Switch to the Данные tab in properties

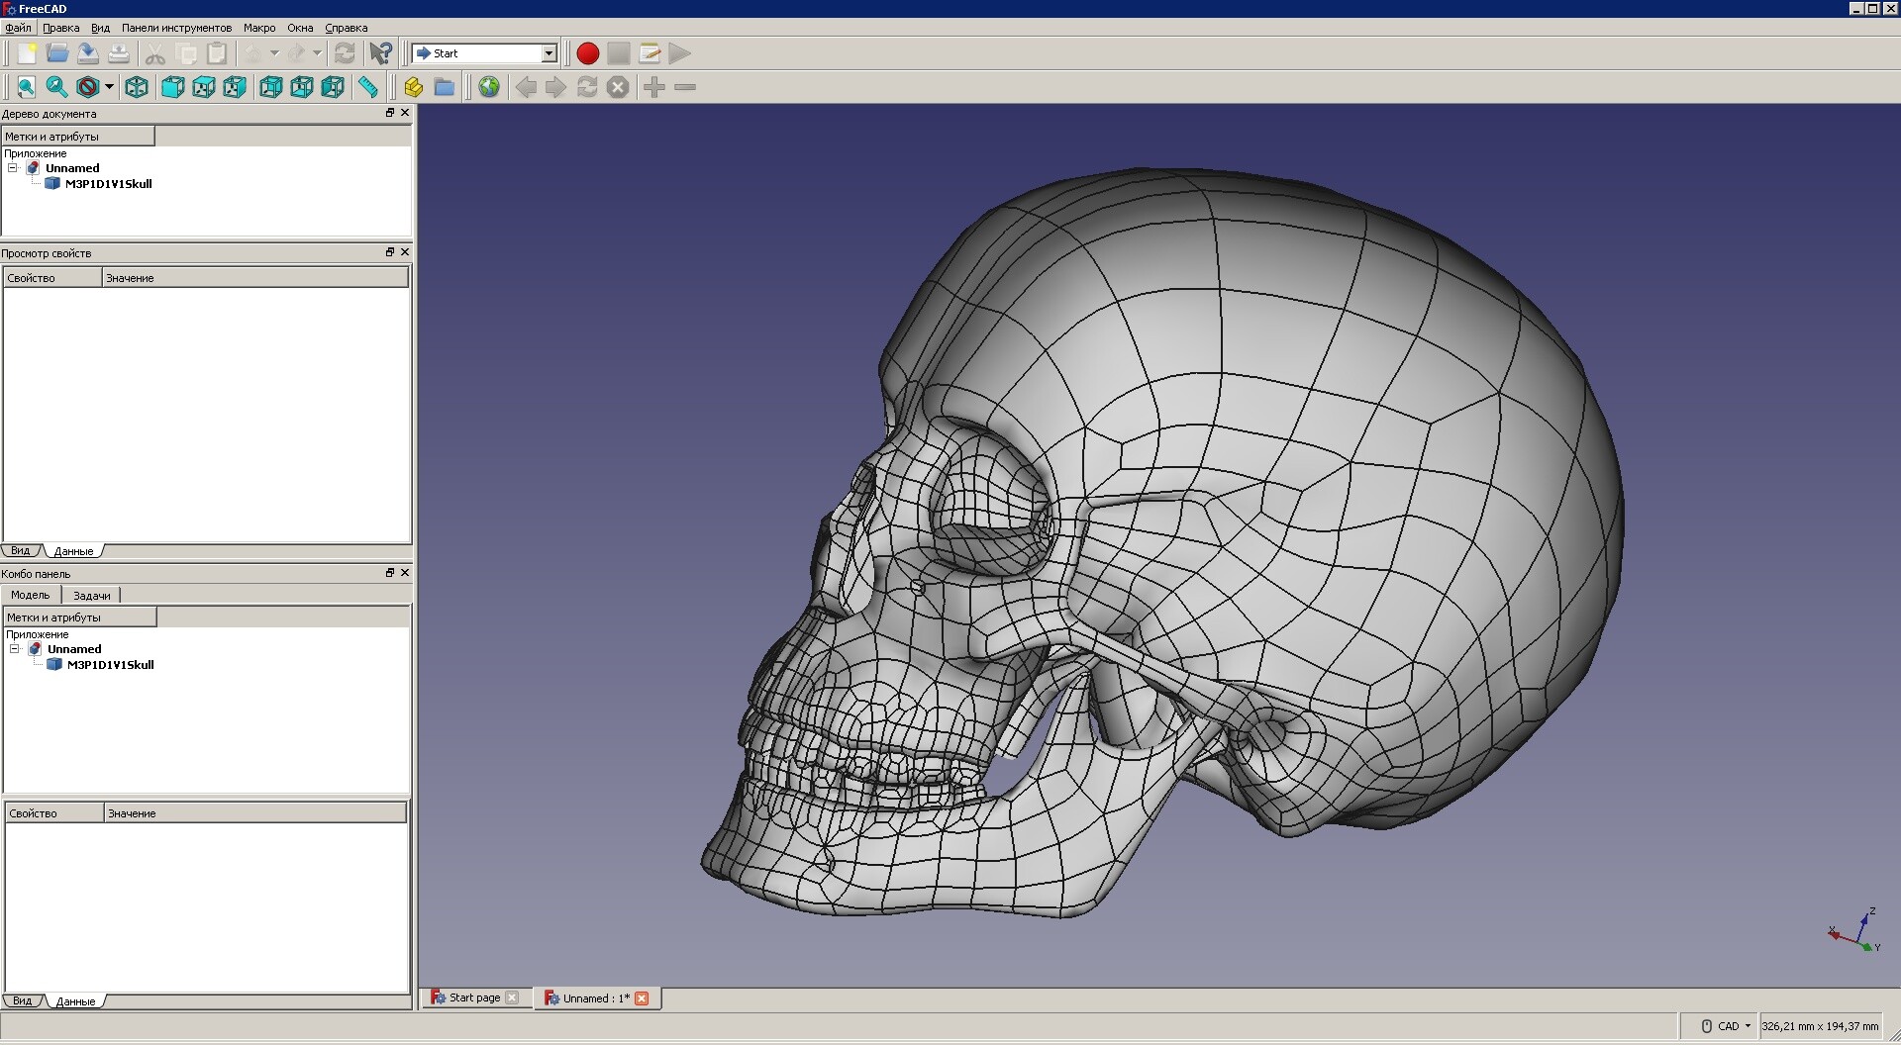pos(75,551)
